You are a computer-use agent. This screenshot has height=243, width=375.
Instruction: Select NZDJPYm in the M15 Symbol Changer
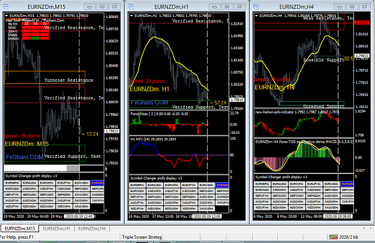pos(13,206)
